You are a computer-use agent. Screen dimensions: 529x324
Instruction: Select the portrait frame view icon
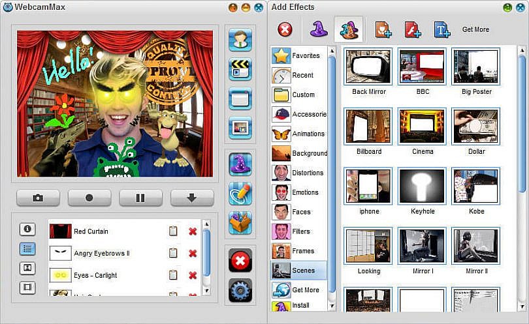[27, 268]
